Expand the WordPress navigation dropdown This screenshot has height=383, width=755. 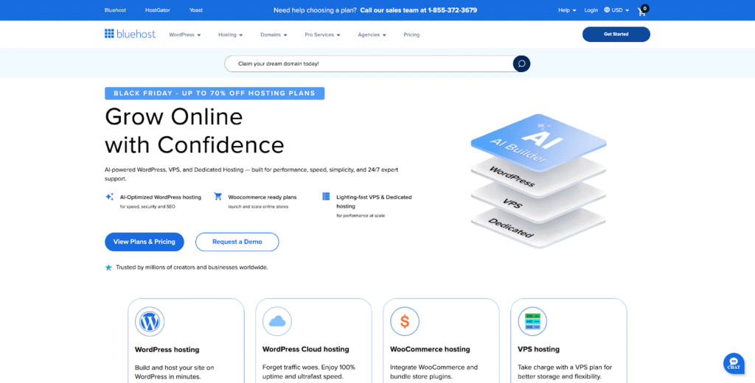click(x=184, y=35)
